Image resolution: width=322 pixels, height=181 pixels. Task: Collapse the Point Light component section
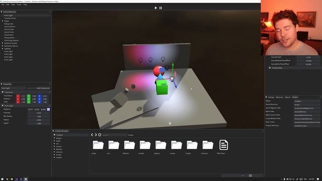tap(3, 106)
